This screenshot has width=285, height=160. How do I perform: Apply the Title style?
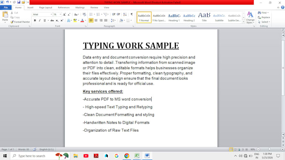coord(204,18)
